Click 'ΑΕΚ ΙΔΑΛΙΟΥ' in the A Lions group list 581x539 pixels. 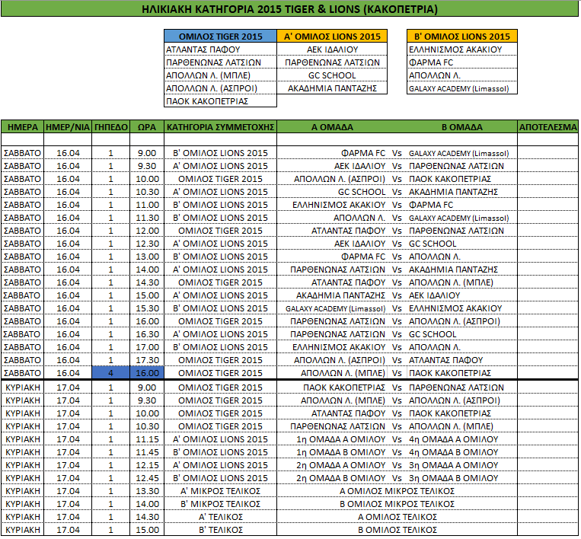coord(332,49)
